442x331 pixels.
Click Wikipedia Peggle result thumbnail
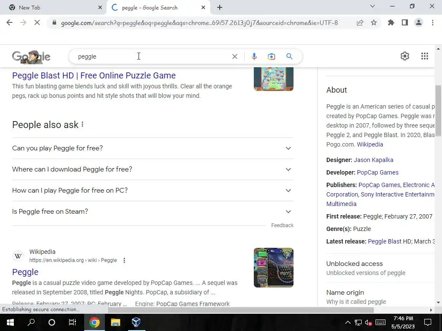pyautogui.click(x=273, y=268)
